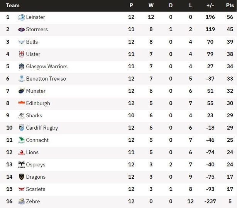This screenshot has height=208, width=237.
Task: Select the Team column header
Action: tap(13, 5)
